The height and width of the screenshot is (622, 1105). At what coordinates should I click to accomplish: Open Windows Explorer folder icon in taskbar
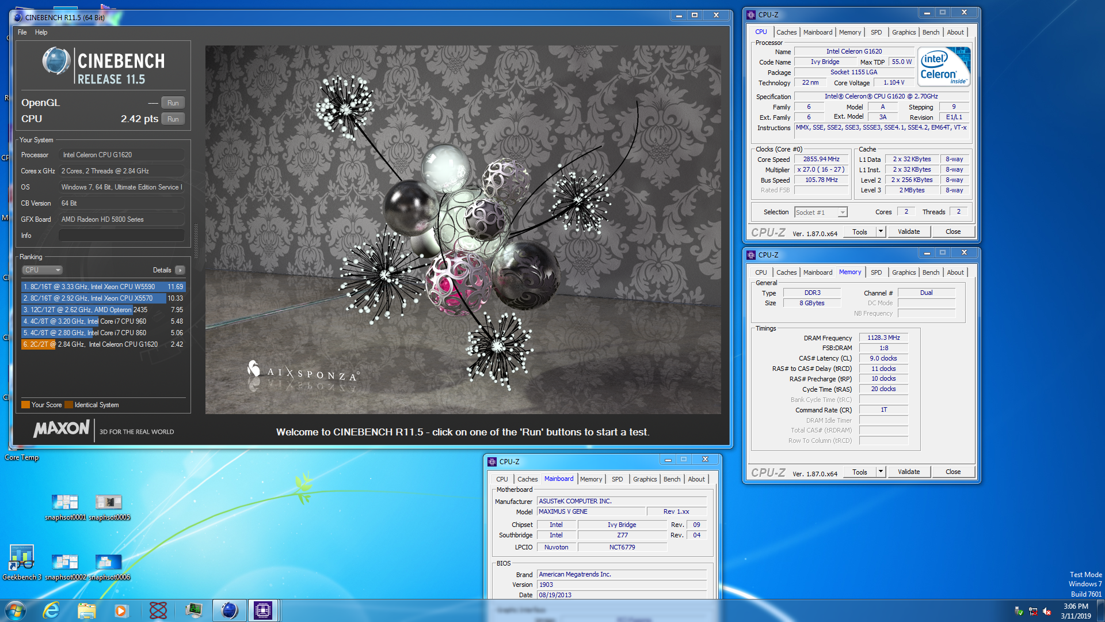click(86, 610)
